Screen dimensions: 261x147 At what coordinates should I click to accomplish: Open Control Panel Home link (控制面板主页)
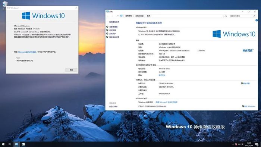[x=114, y=22]
